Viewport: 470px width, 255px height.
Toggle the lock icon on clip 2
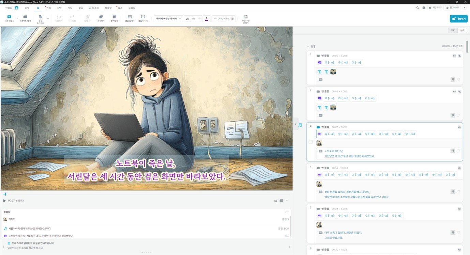coord(459,91)
